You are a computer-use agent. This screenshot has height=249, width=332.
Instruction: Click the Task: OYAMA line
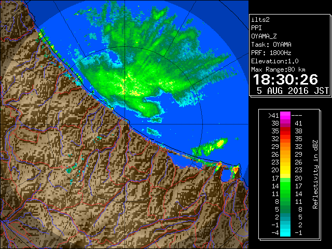[x=271, y=45]
